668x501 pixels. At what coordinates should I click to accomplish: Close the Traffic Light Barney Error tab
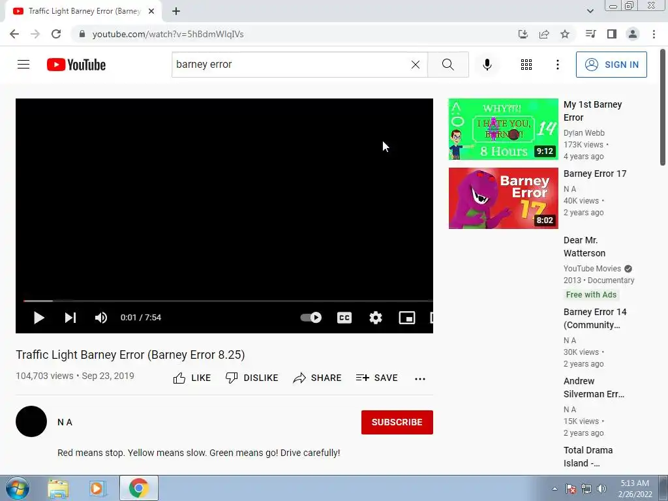(151, 11)
